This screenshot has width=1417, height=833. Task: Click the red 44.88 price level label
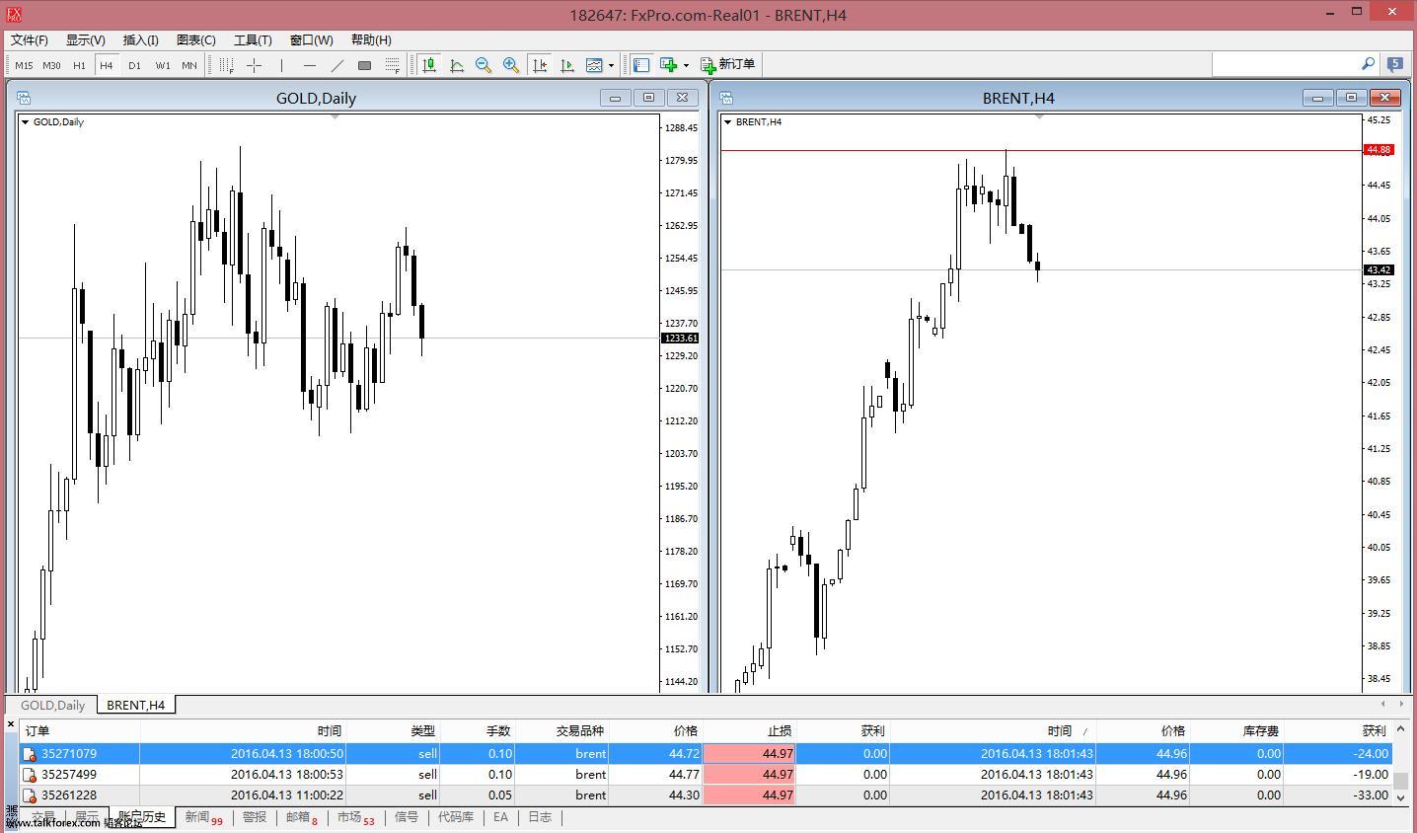pyautogui.click(x=1378, y=150)
